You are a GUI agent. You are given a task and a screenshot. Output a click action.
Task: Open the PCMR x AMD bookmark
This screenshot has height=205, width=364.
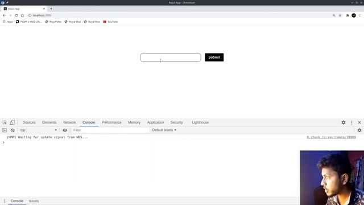click(29, 22)
